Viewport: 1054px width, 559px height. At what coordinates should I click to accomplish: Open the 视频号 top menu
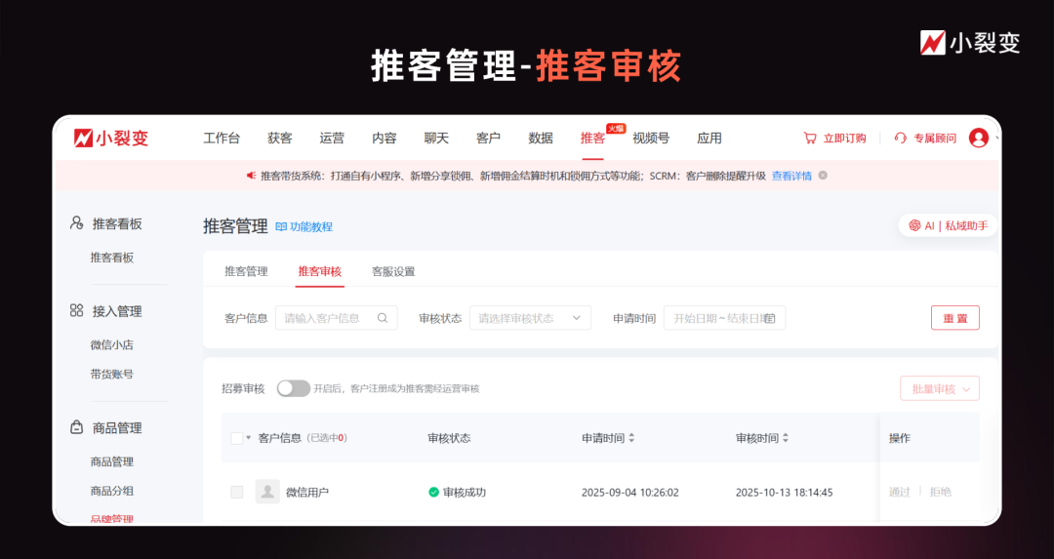(x=651, y=139)
